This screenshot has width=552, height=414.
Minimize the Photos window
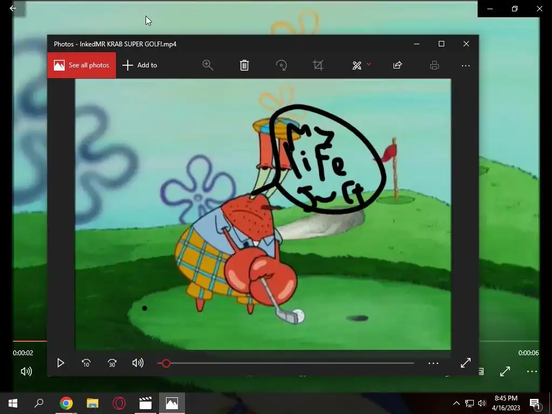(417, 44)
